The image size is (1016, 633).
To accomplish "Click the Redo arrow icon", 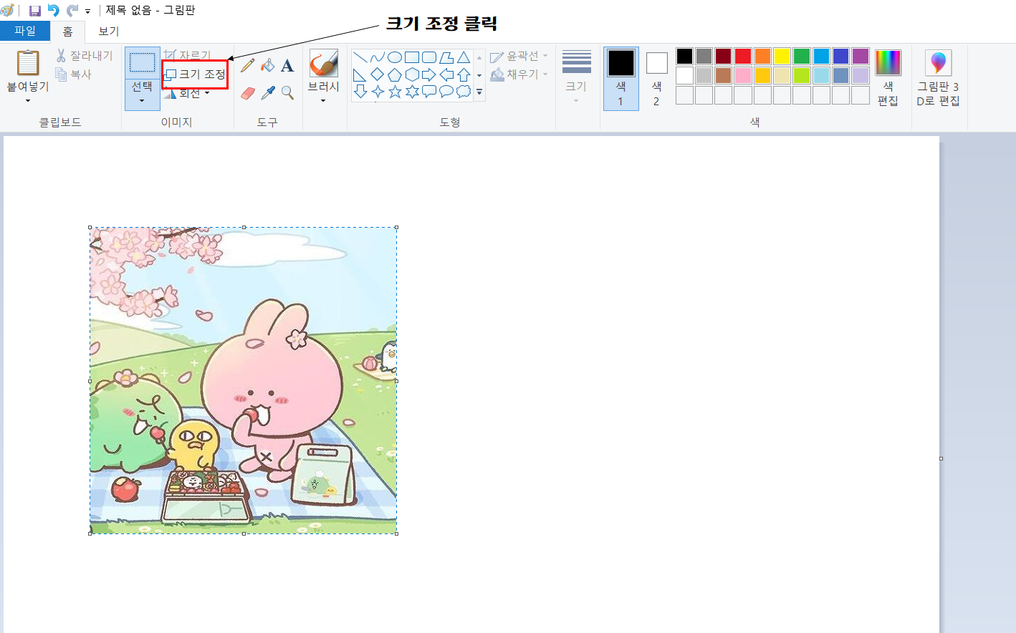I will (72, 11).
